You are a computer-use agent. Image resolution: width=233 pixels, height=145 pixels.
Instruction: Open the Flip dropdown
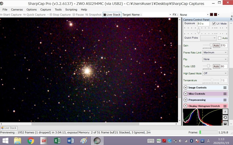(215, 59)
